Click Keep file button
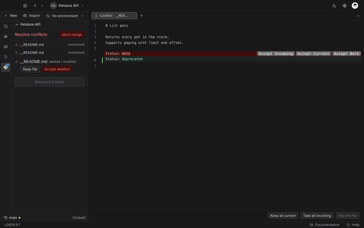 click(x=30, y=69)
